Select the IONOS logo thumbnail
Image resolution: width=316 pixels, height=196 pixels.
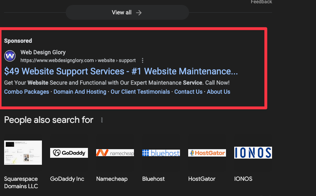pos(253,152)
